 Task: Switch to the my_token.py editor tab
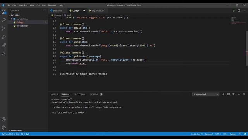(98, 10)
